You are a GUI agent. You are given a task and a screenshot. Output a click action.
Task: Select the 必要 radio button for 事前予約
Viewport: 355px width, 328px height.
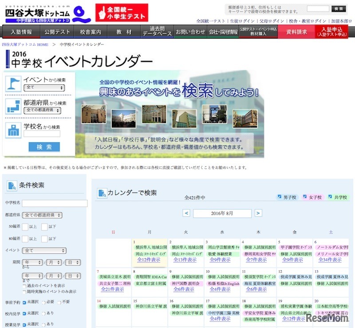click(44, 302)
